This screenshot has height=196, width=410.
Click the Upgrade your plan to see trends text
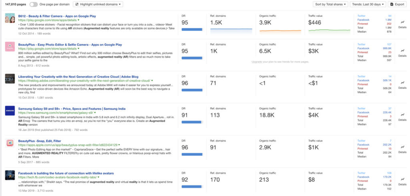pos(280,62)
